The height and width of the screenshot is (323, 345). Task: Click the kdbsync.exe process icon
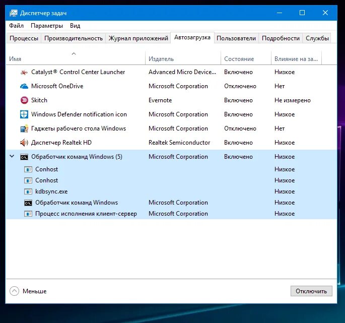pyautogui.click(x=28, y=191)
